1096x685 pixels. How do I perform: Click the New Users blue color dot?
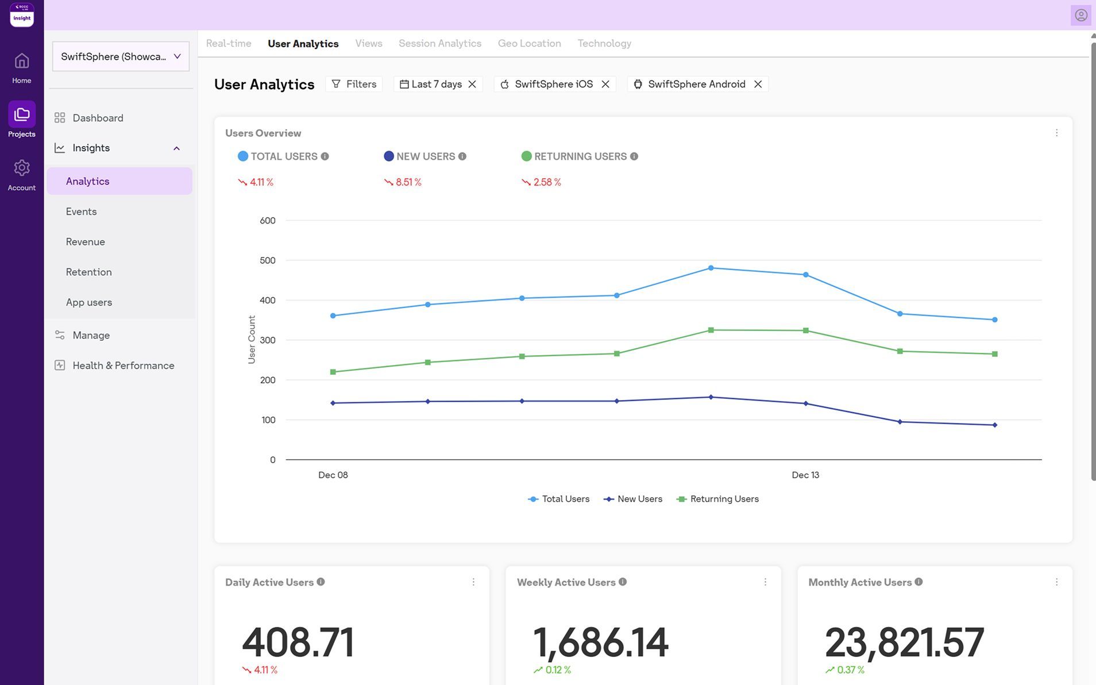[389, 156]
